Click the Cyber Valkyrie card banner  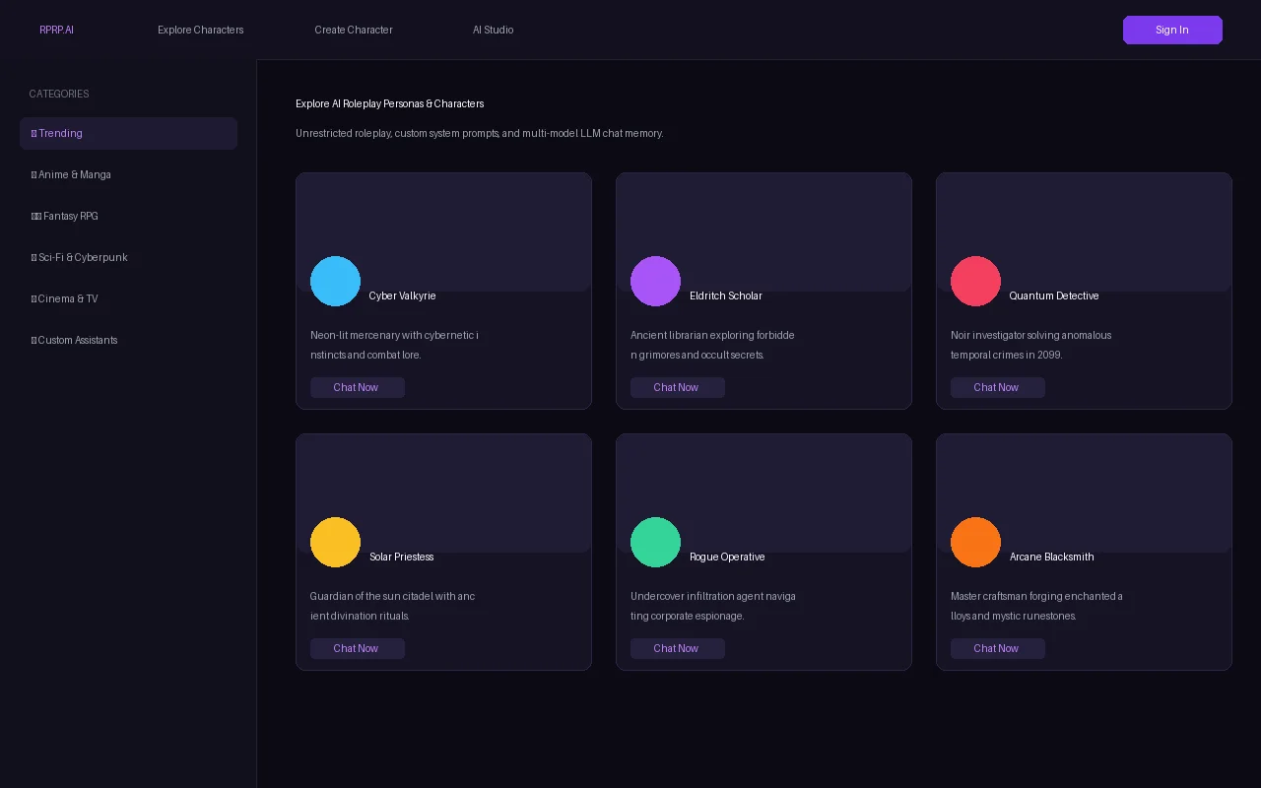pyautogui.click(x=443, y=231)
